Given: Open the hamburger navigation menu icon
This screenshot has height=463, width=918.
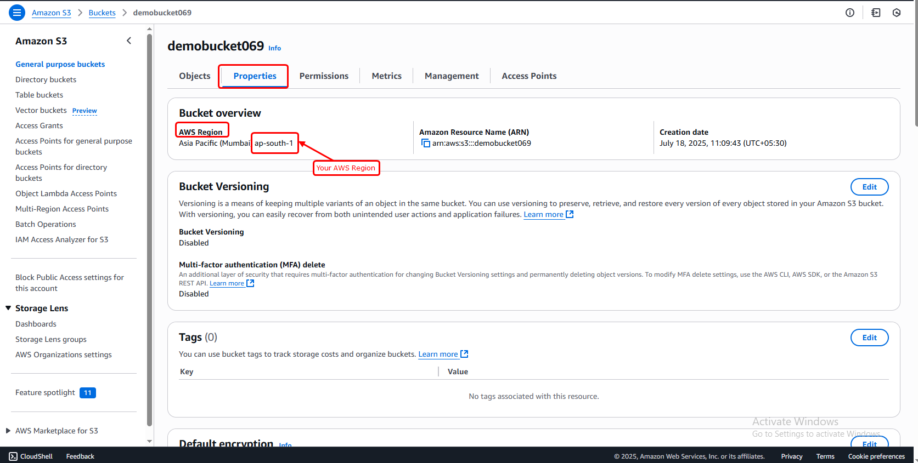Looking at the screenshot, I should (x=17, y=12).
